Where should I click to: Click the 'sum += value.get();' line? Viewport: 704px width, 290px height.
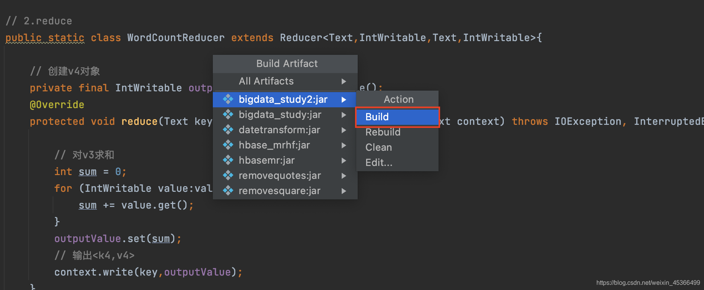pos(136,205)
